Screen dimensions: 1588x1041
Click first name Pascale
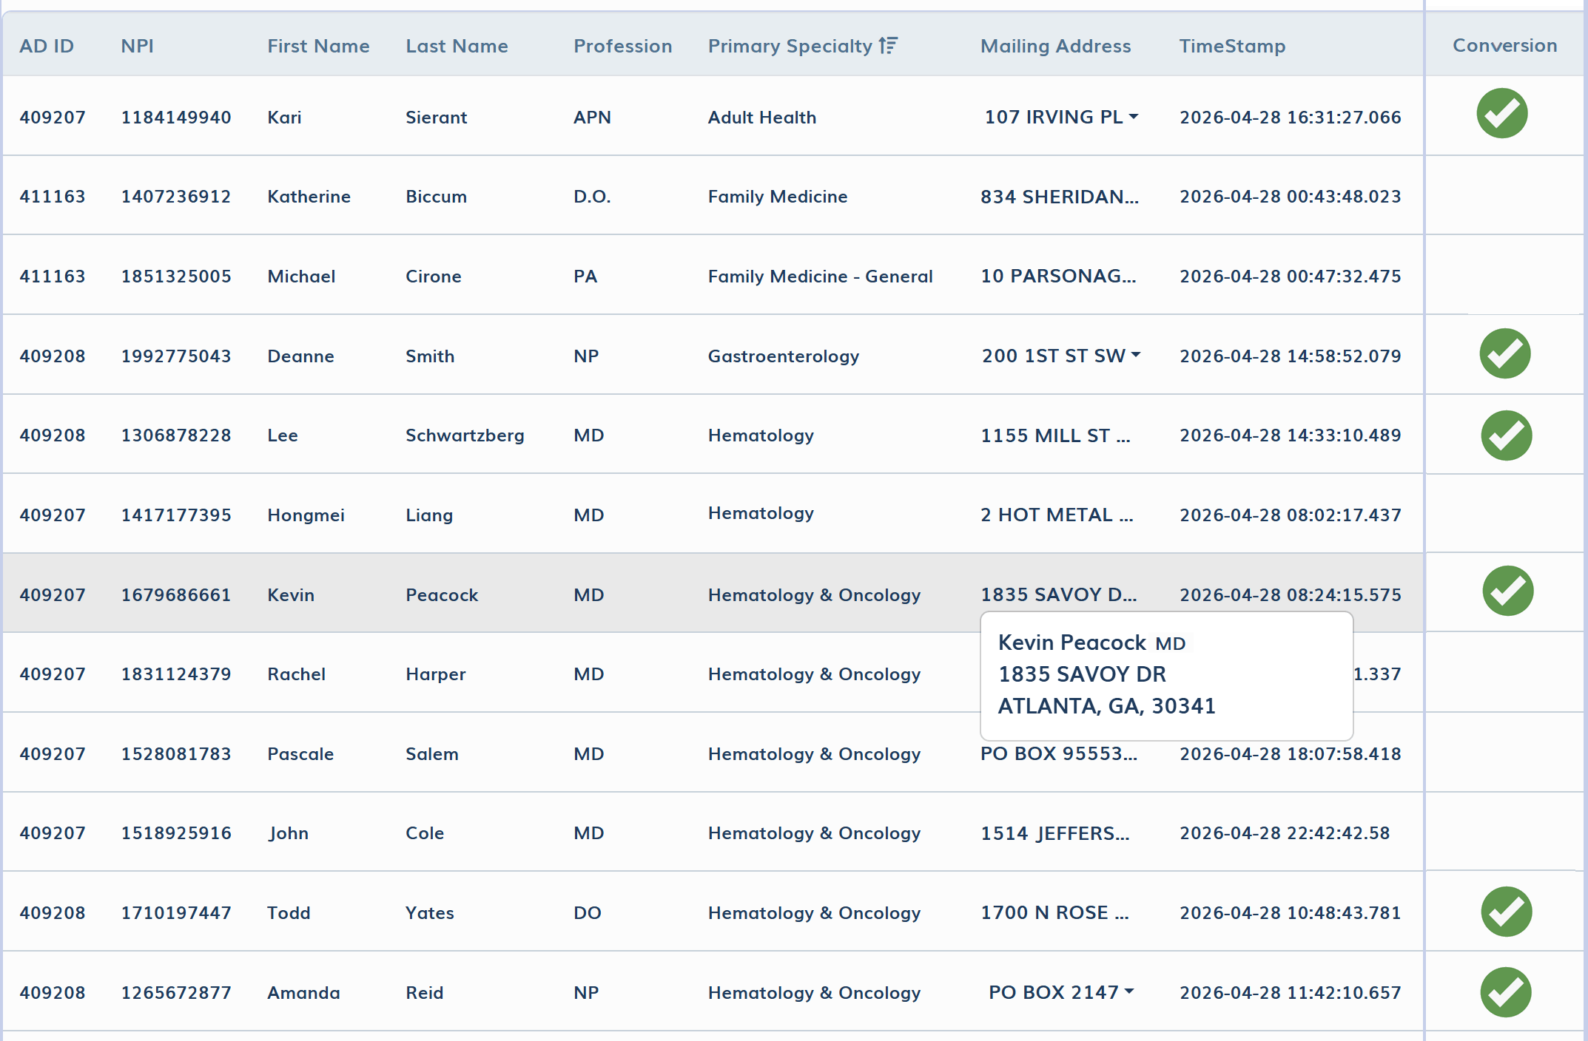[300, 753]
